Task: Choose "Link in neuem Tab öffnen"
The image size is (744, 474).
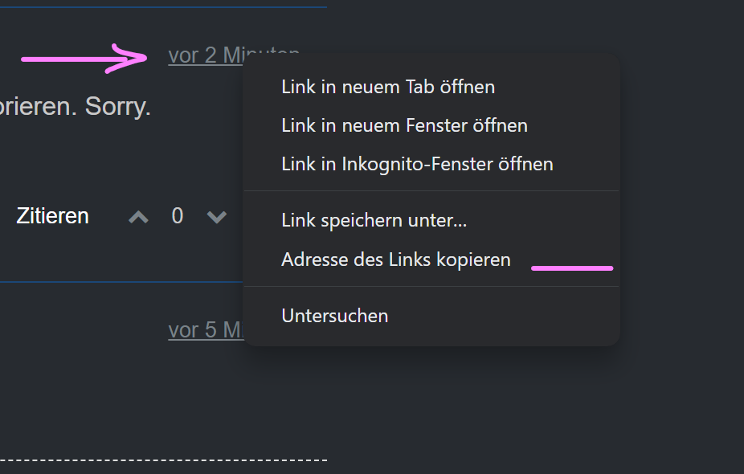Action: click(388, 87)
